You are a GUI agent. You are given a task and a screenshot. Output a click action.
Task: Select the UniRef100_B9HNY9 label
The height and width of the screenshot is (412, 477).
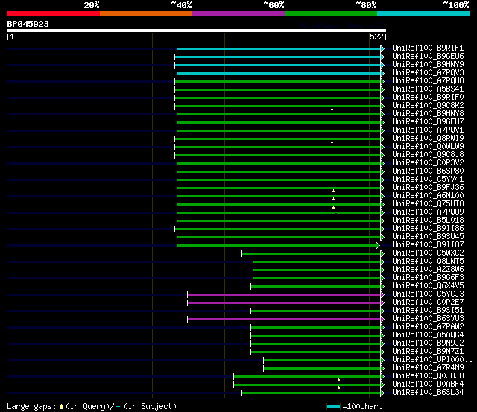click(x=428, y=65)
